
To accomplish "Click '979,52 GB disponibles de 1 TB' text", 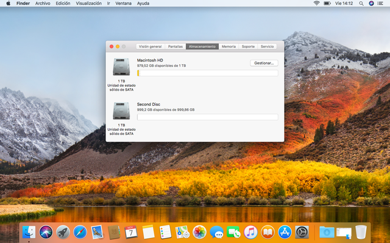I will click(161, 66).
